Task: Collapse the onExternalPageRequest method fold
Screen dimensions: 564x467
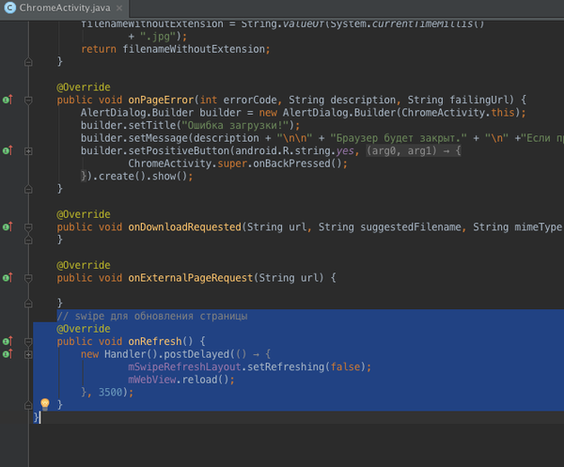Action: [28, 277]
